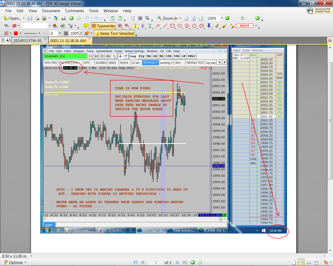Expand the search box history dropdown
The height and width of the screenshot is (266, 333).
49,26
